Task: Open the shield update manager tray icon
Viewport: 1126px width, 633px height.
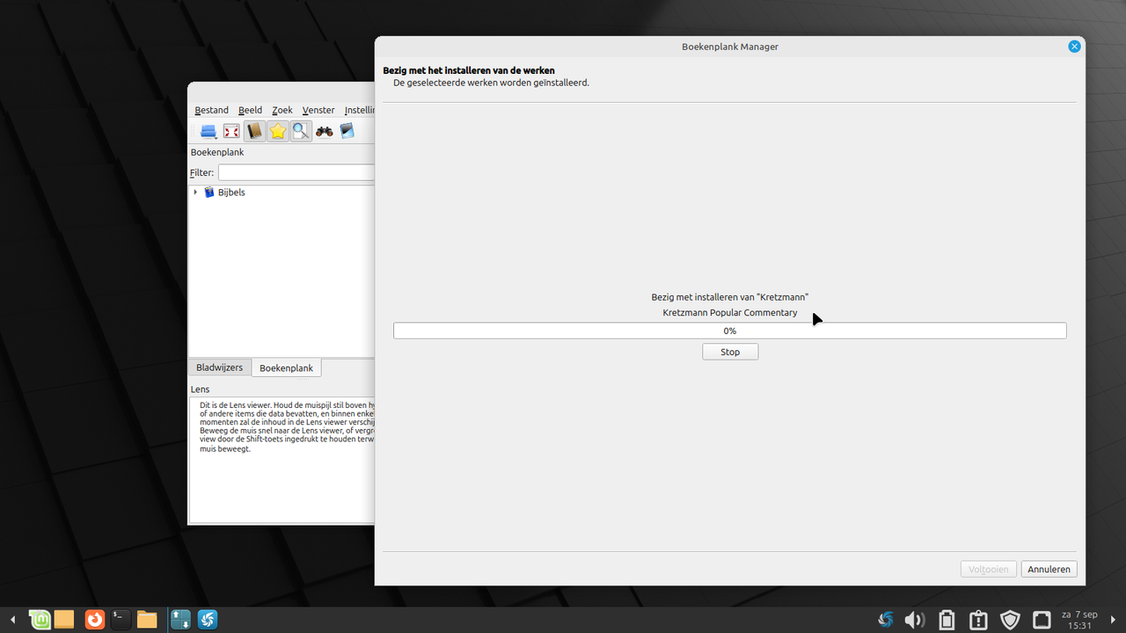Action: tap(1010, 620)
